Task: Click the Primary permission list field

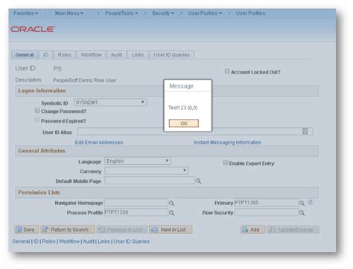Action: coord(267,203)
